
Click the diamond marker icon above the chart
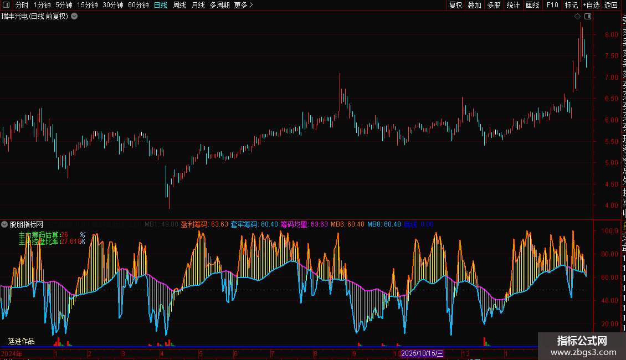(577, 17)
